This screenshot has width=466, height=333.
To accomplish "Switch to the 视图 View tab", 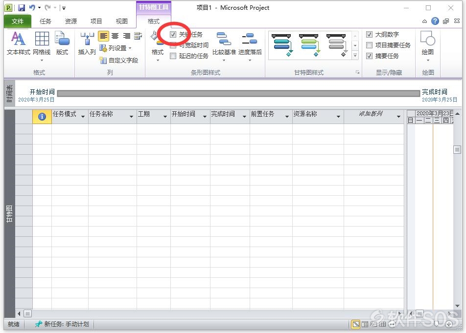I will pyautogui.click(x=121, y=21).
